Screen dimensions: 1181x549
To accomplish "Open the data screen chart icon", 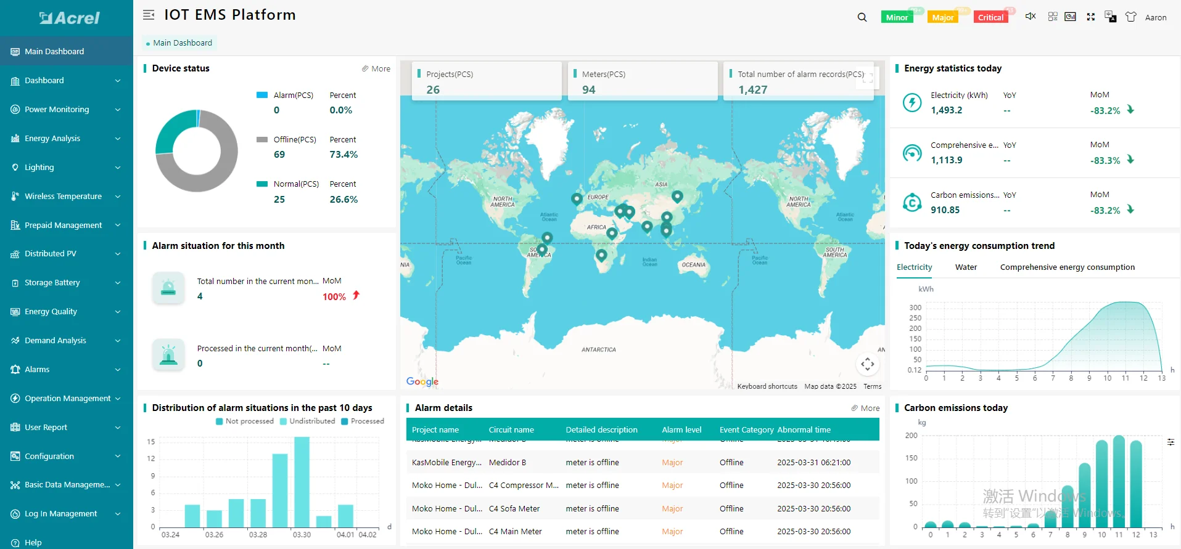I will [1071, 17].
